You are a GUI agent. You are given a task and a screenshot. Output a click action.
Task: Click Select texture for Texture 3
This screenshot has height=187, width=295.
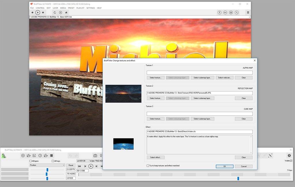pyautogui.click(x=156, y=119)
